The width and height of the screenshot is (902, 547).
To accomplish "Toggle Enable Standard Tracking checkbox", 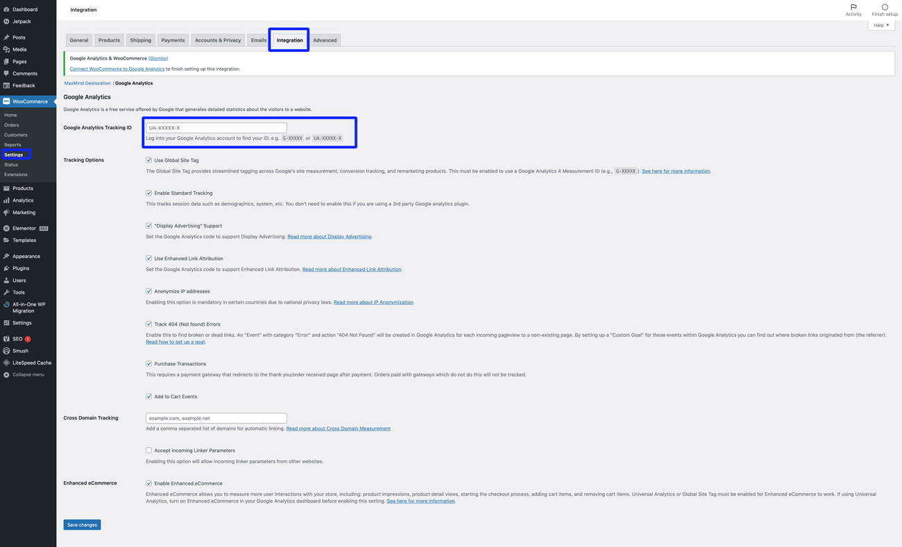I will coord(148,193).
